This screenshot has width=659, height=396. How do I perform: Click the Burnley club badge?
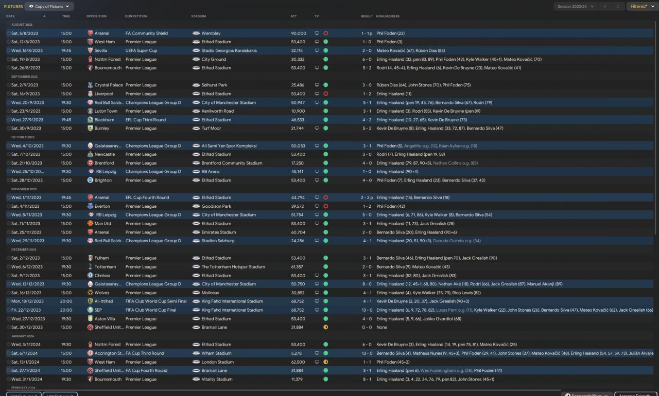coord(90,129)
